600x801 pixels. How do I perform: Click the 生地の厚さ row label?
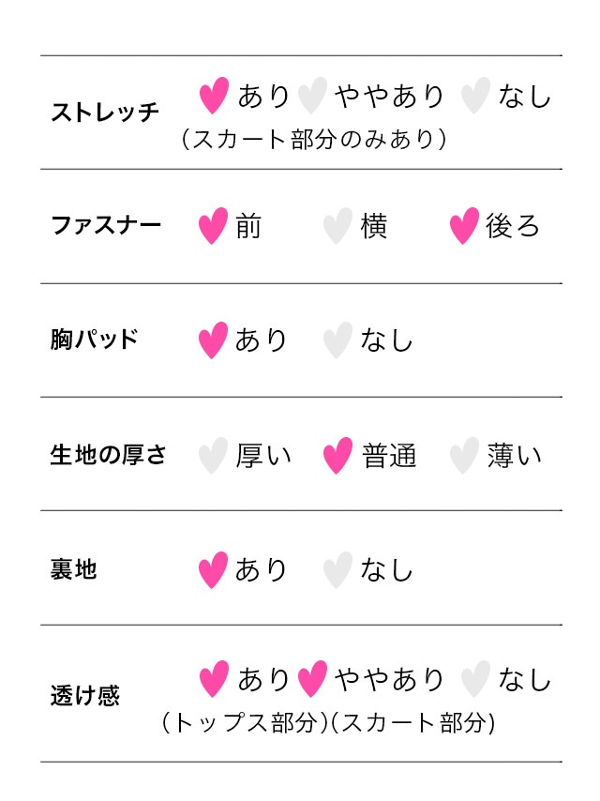108,456
